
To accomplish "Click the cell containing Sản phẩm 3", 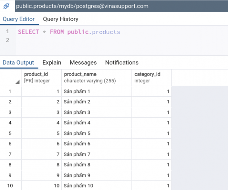I will [97, 112].
